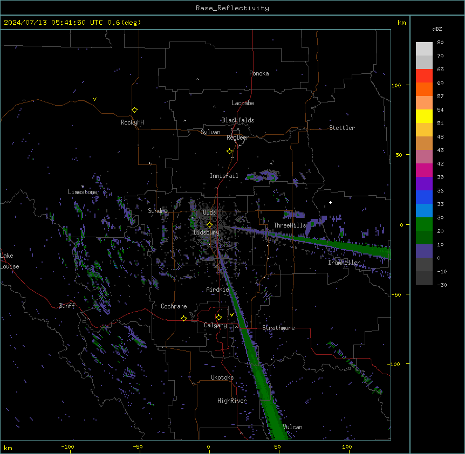Click the Blackfalds city label

click(238, 120)
